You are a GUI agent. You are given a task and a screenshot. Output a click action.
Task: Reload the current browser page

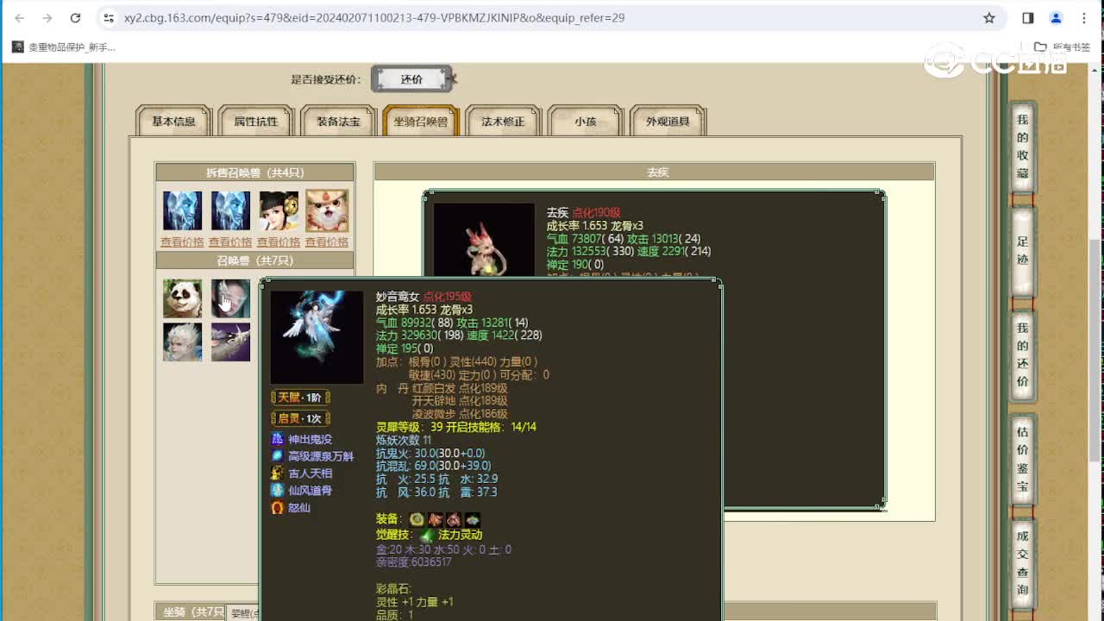point(75,17)
